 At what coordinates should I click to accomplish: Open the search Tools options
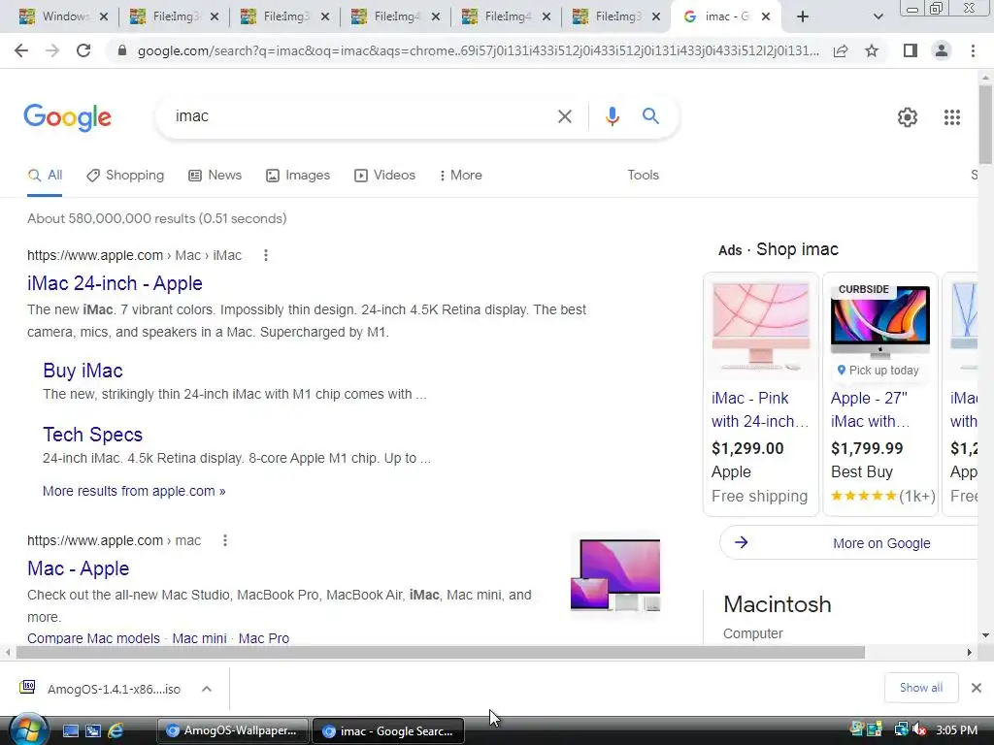point(643,175)
